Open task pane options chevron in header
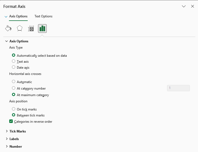 (x=184, y=6)
